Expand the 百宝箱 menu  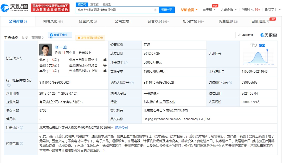(209, 10)
